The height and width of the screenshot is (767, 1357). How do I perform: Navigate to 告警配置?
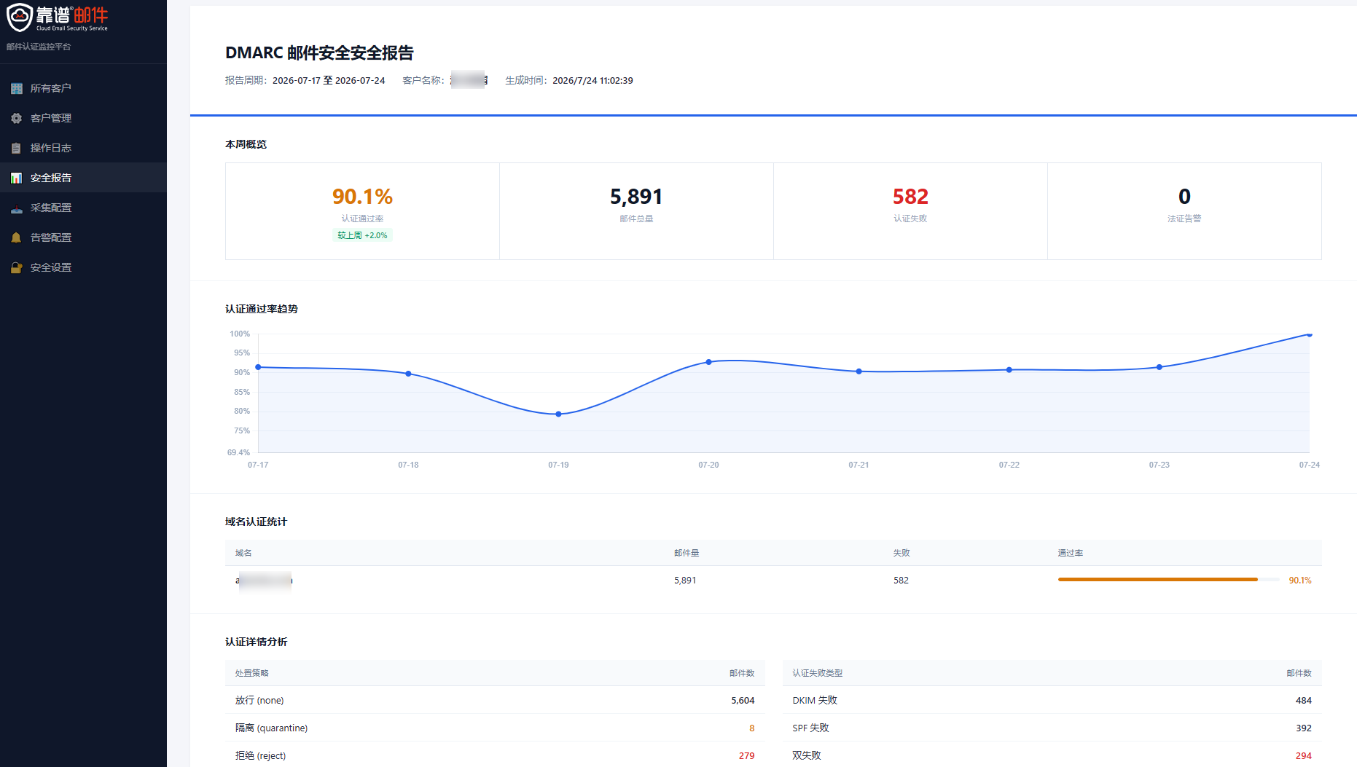tap(83, 237)
